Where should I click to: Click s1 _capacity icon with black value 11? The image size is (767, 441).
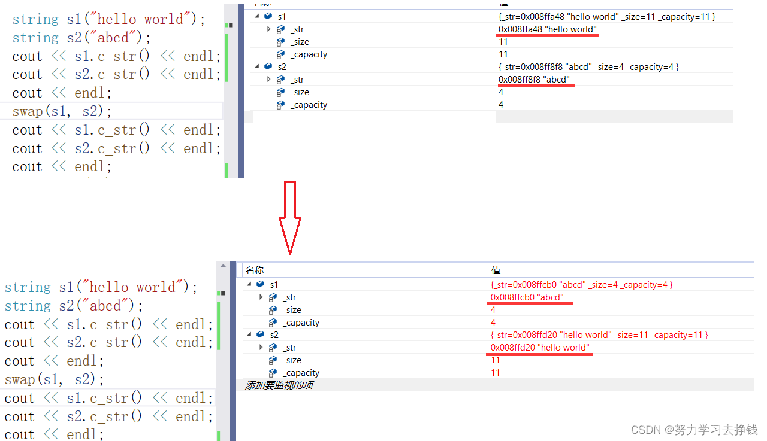[x=280, y=54]
